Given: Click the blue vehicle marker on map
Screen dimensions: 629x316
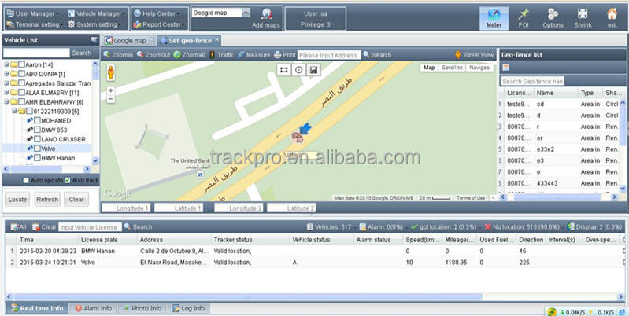Looking at the screenshot, I should pyautogui.click(x=305, y=129).
